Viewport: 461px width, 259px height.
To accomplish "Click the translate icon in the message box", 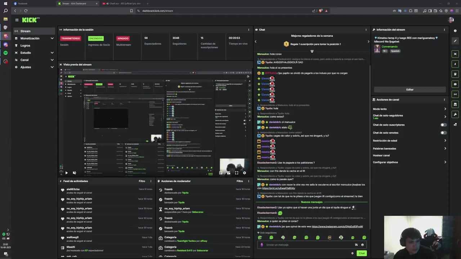I will (x=356, y=245).
